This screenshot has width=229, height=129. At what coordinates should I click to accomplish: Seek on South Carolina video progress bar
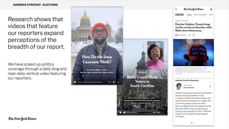coord(137,112)
